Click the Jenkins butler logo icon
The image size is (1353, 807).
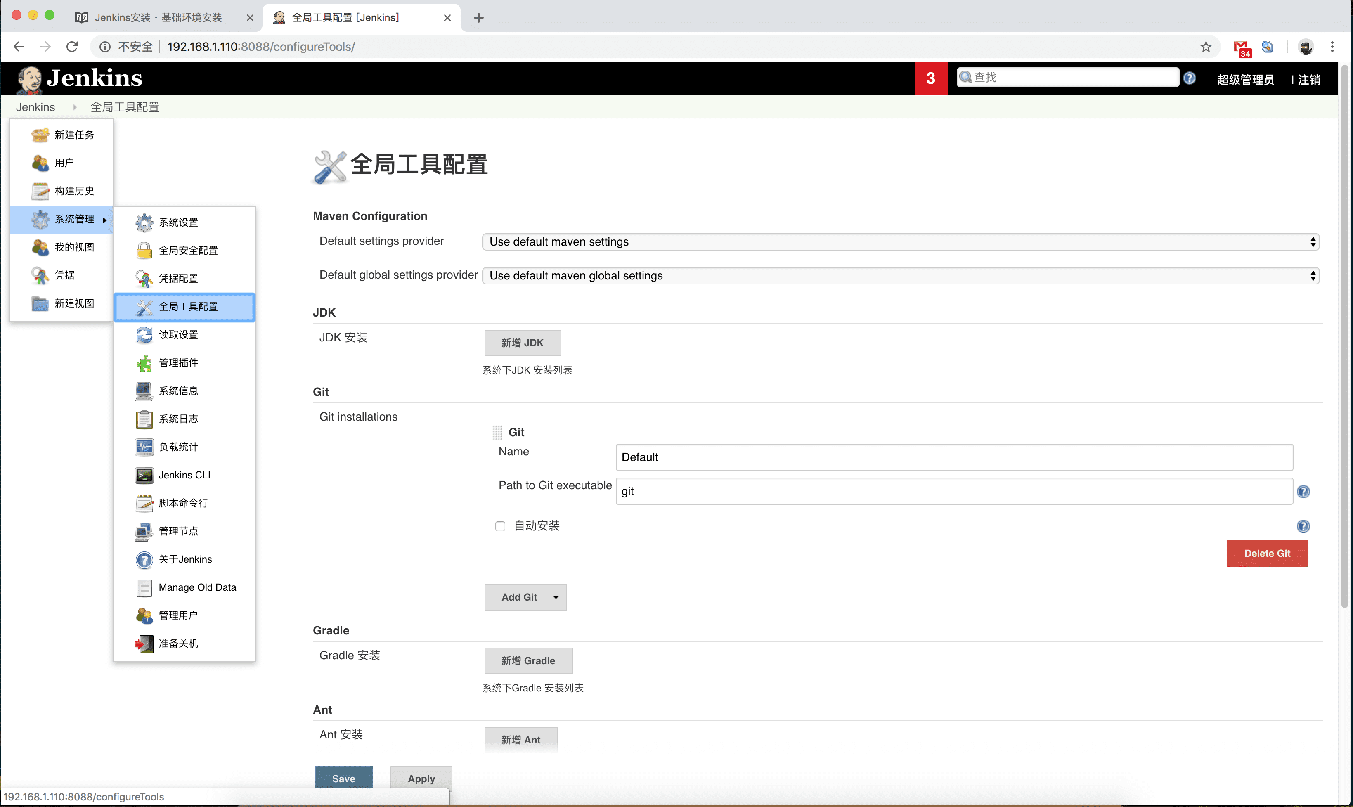[29, 79]
